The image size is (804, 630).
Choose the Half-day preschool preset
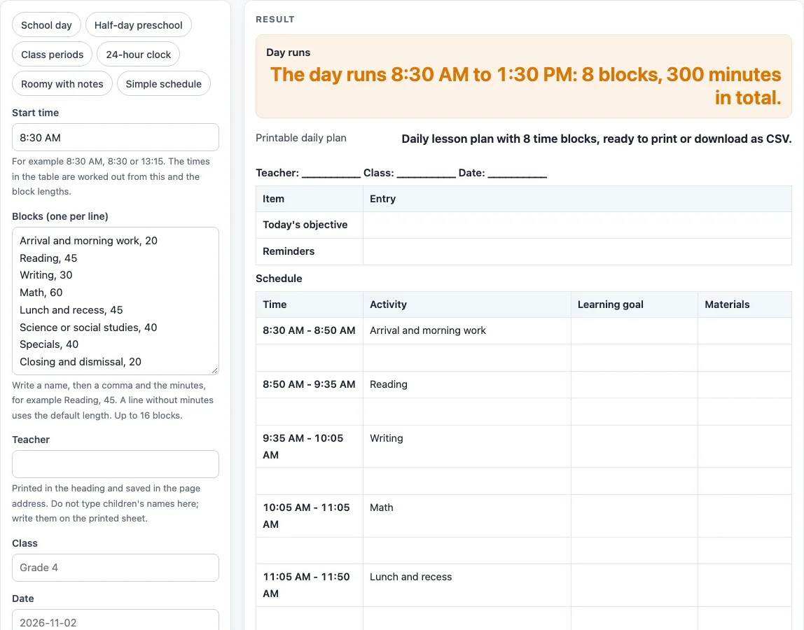139,25
